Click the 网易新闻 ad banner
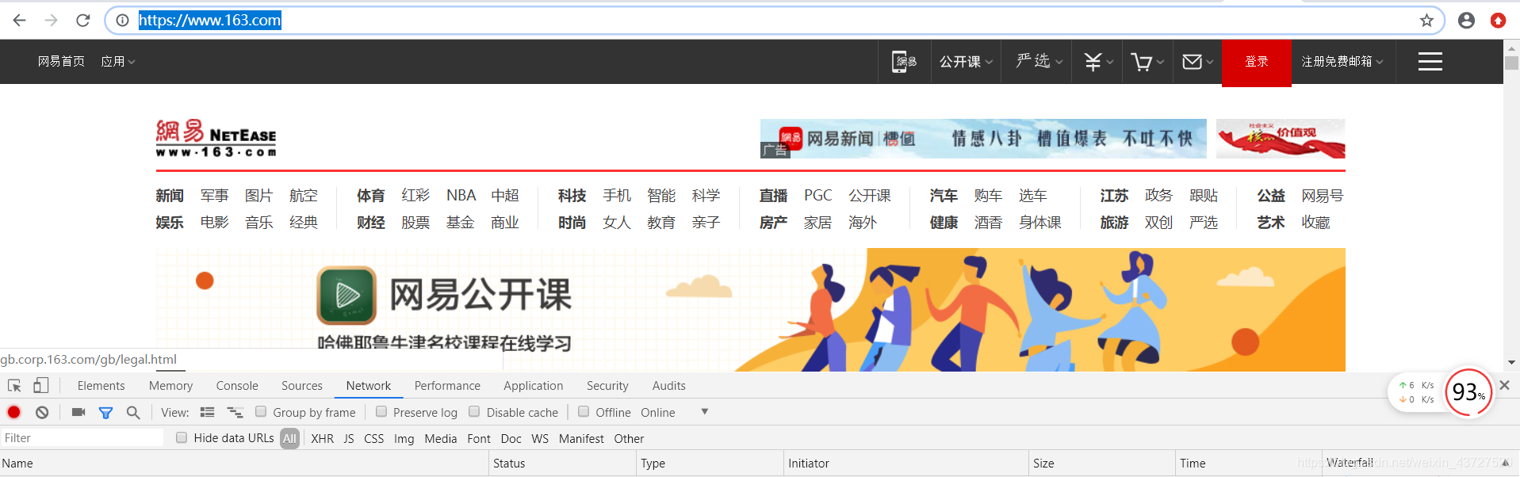 coord(983,139)
